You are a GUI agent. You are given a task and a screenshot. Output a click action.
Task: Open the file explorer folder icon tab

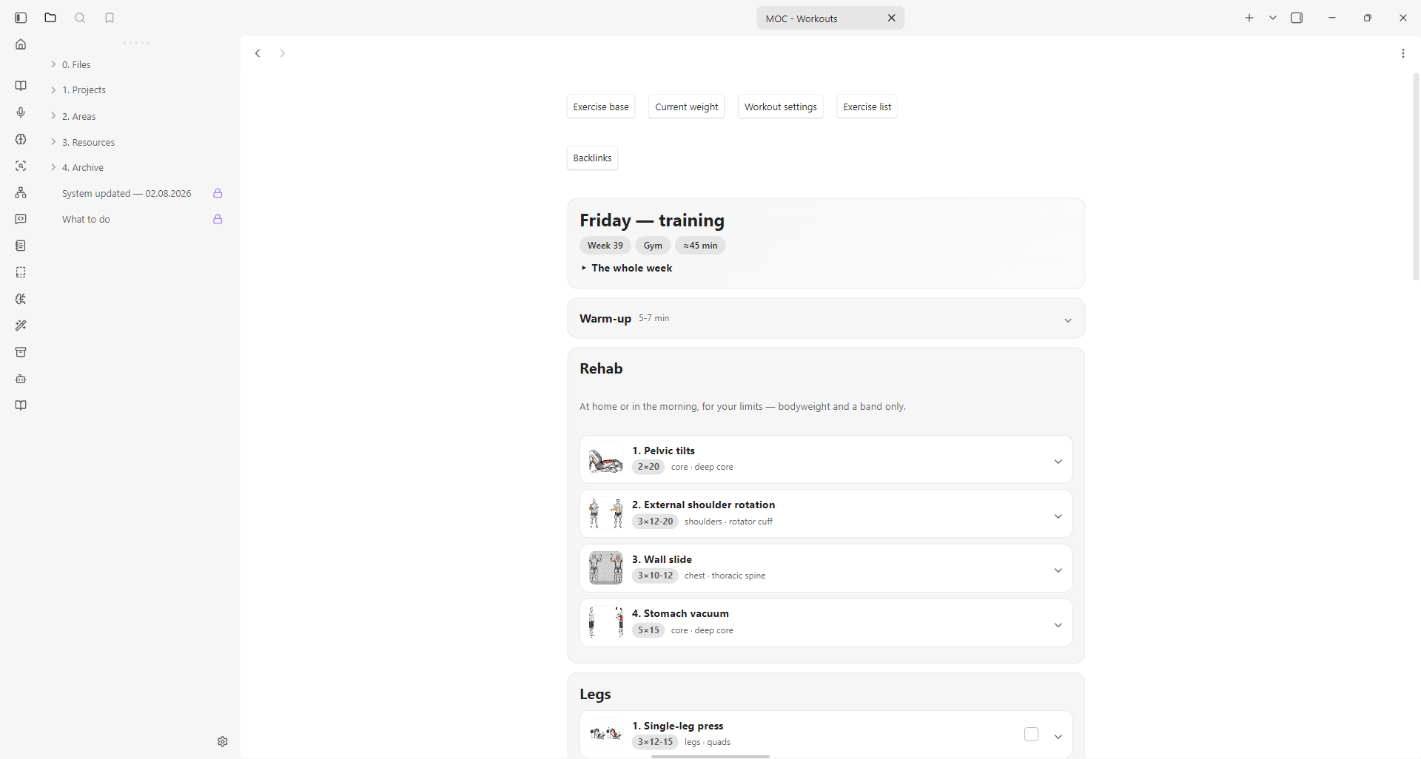point(50,18)
